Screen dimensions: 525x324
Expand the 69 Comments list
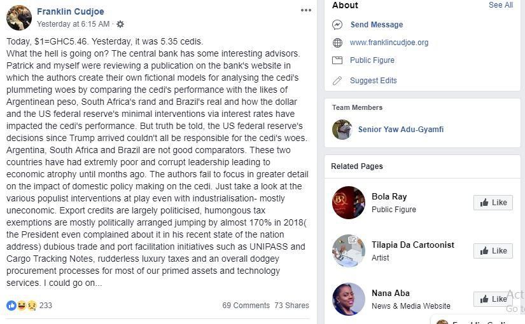click(246, 306)
